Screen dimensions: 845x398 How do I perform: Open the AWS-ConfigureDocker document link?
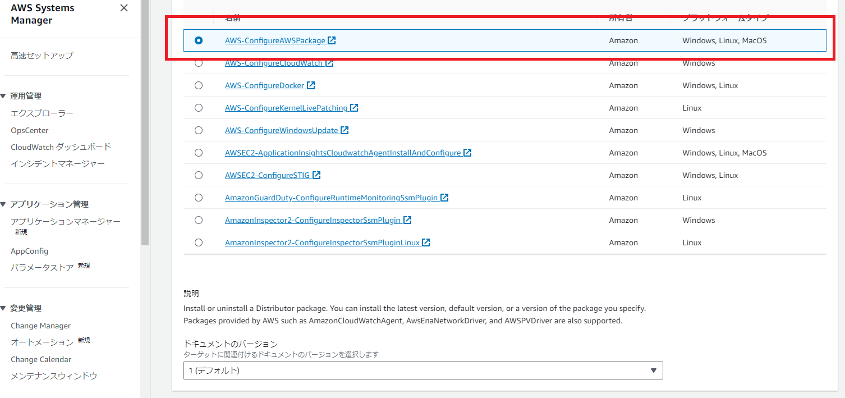pyautogui.click(x=265, y=85)
